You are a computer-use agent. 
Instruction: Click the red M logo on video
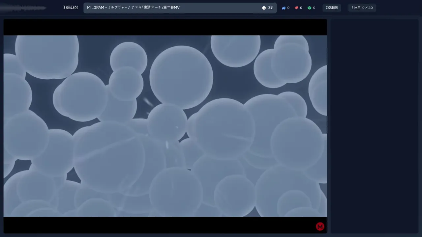coord(320,226)
